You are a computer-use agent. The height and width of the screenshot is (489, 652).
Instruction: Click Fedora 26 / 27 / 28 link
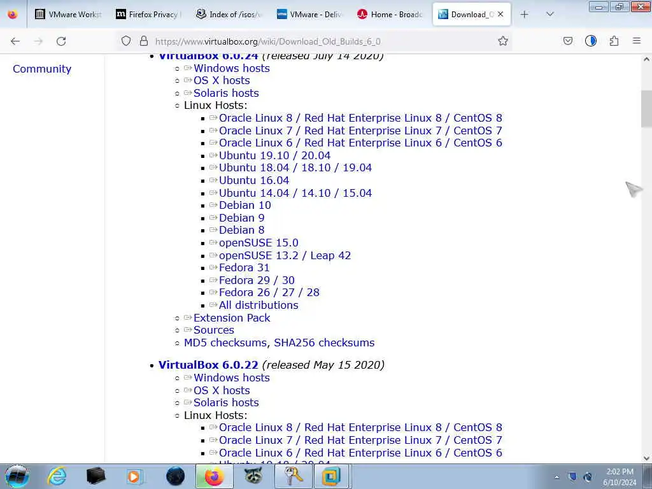click(269, 292)
